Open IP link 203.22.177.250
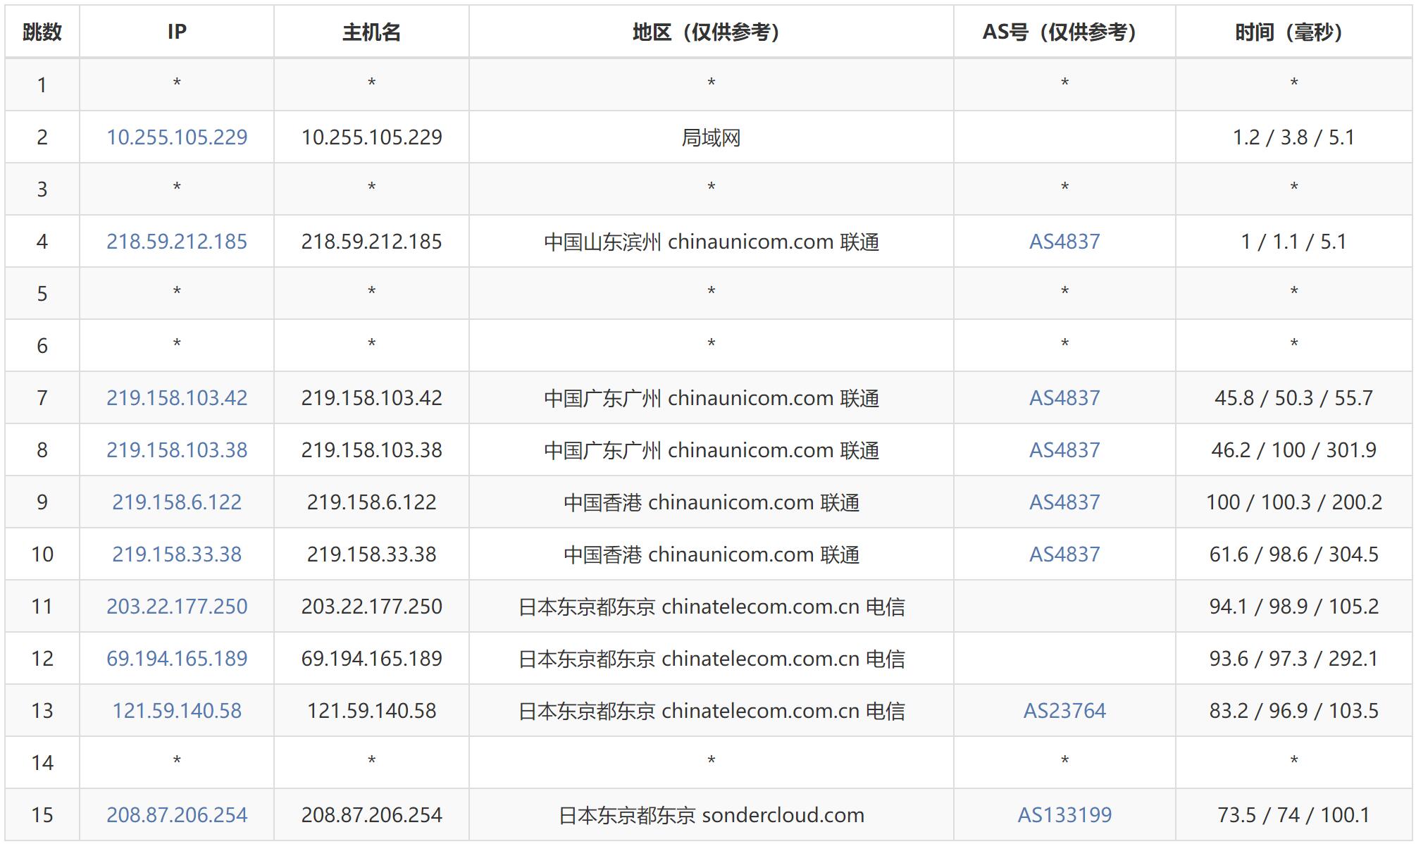The height and width of the screenshot is (844, 1416). 177,606
